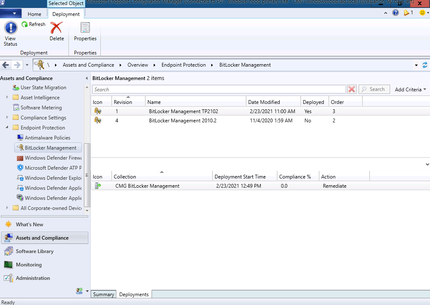Viewport: 430px width, 305px height.
Task: Switch to the Summary tab
Action: point(103,295)
